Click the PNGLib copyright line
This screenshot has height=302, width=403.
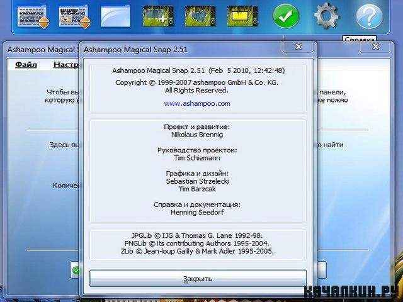[197, 243]
